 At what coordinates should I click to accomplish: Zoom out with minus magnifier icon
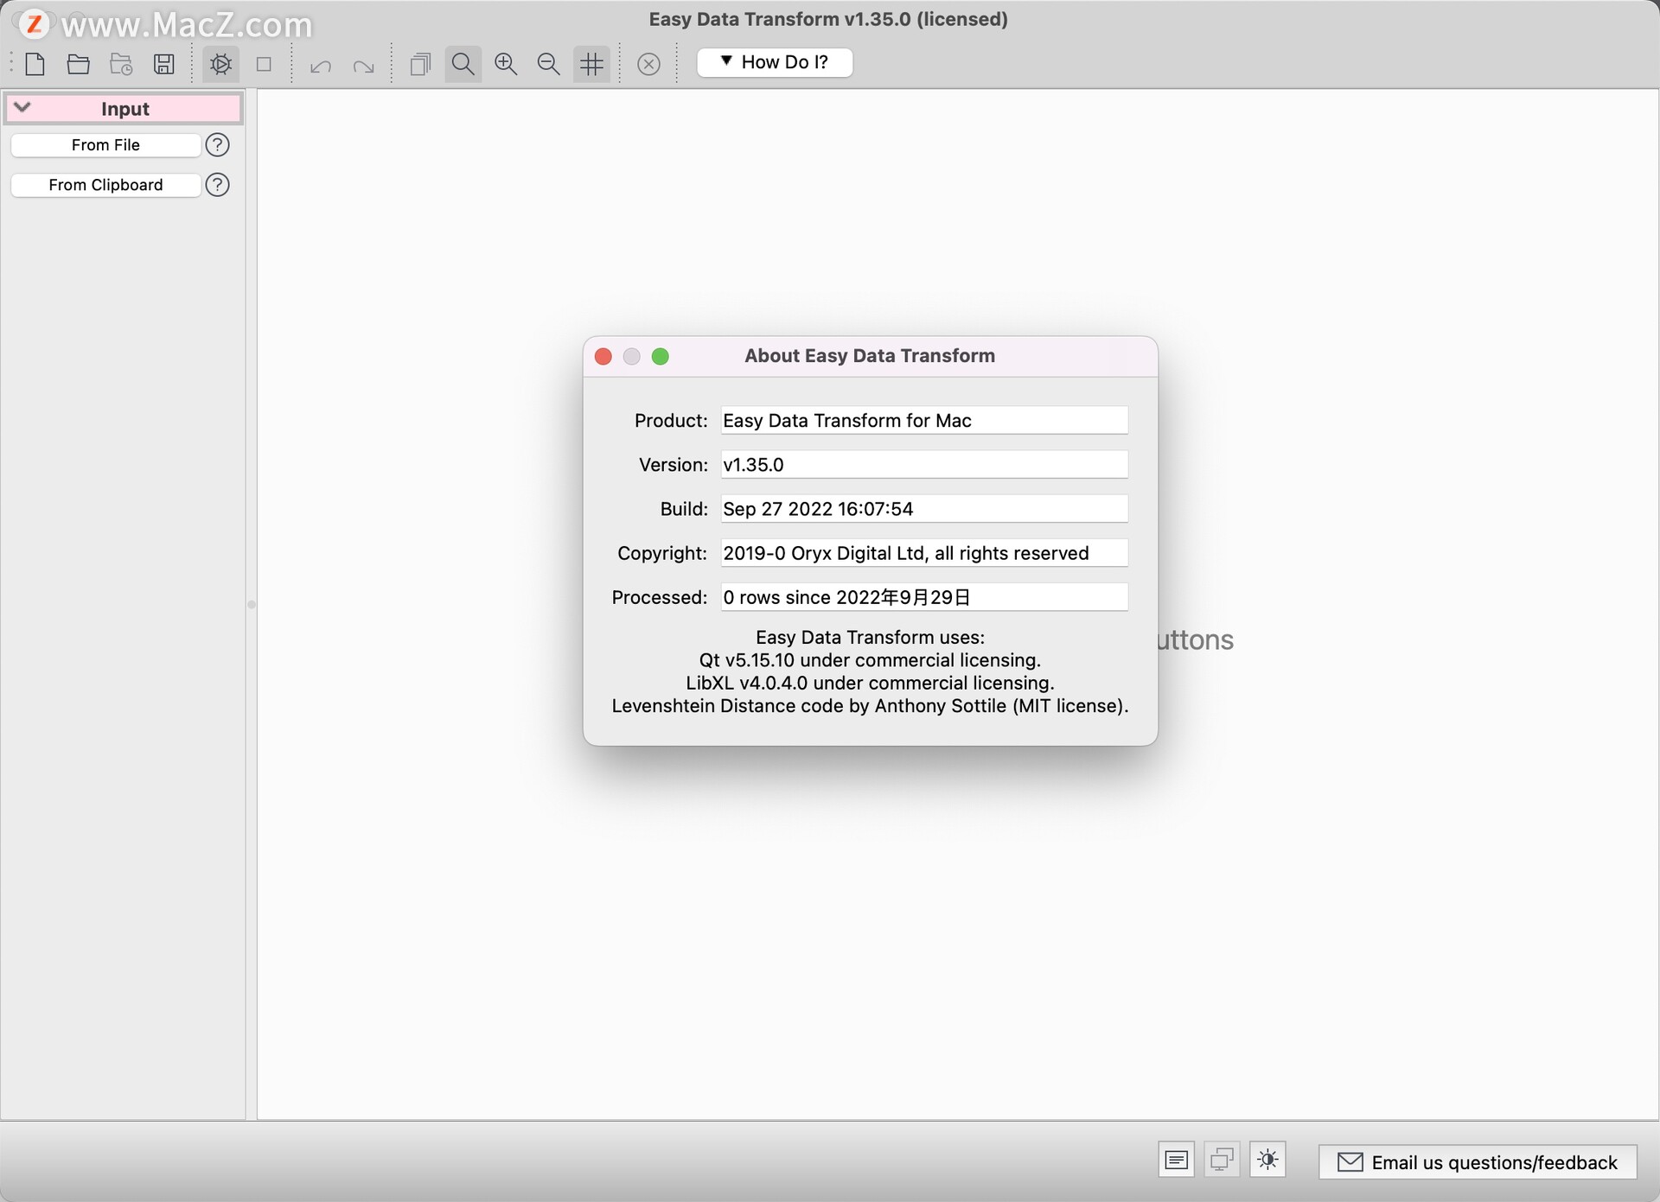[x=548, y=64]
